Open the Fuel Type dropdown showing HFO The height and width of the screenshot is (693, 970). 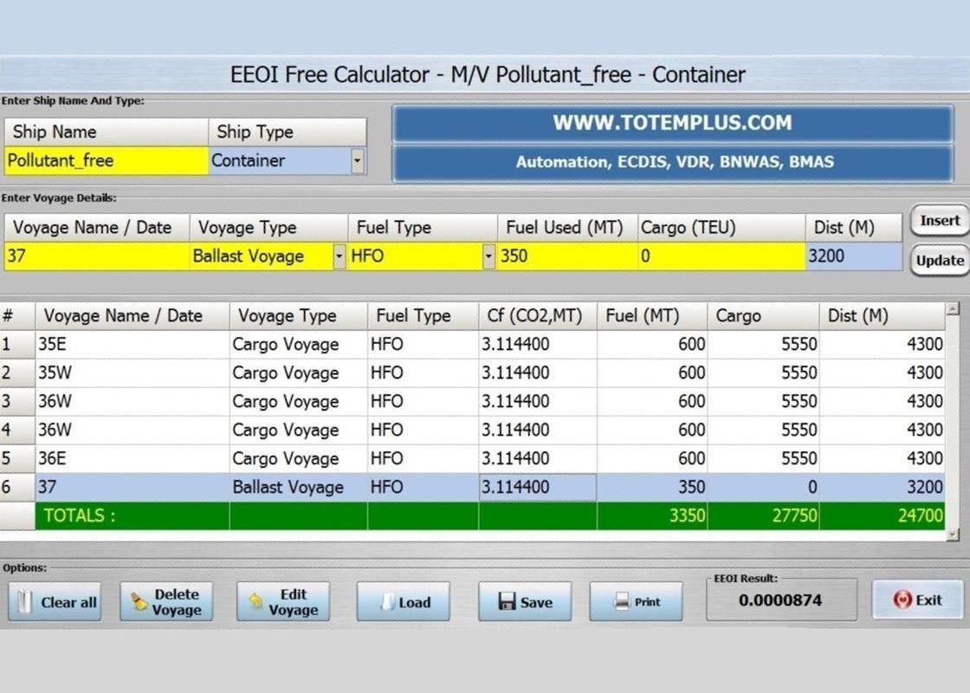pyautogui.click(x=488, y=256)
